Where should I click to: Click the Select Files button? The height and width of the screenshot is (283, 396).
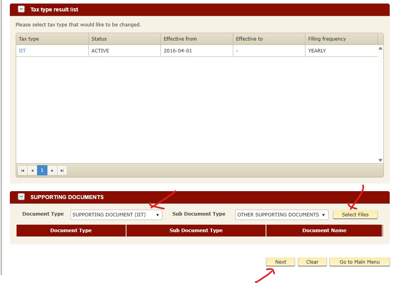355,215
